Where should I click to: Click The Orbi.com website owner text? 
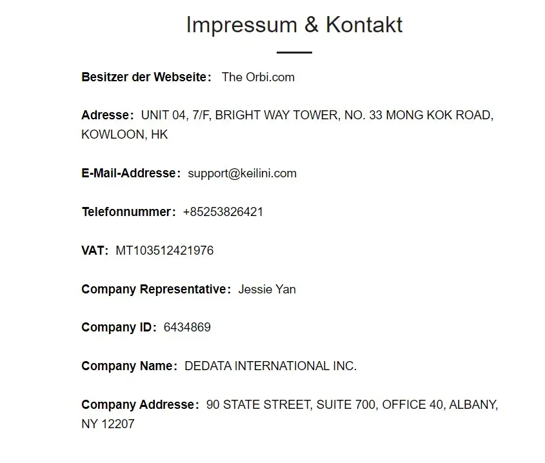tap(258, 77)
